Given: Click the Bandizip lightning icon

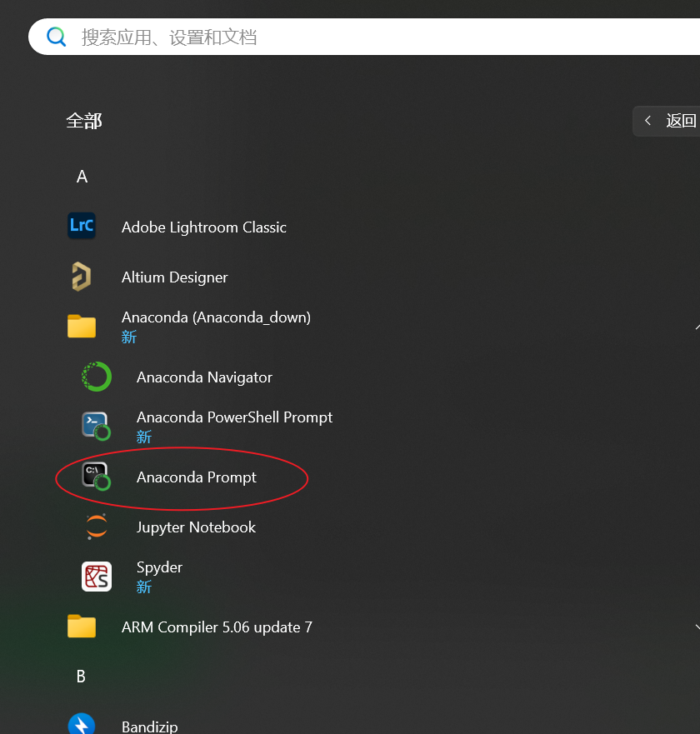Looking at the screenshot, I should (x=82, y=724).
